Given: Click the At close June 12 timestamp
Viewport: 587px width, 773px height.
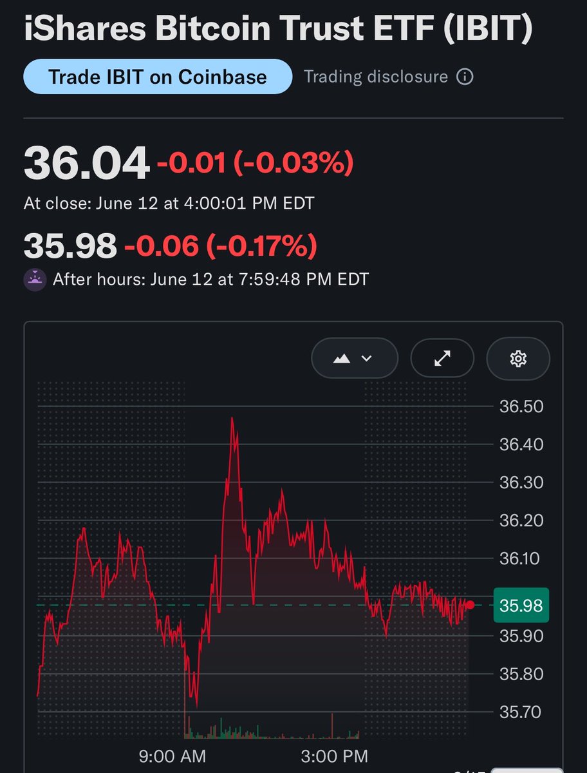Looking at the screenshot, I should pyautogui.click(x=169, y=204).
